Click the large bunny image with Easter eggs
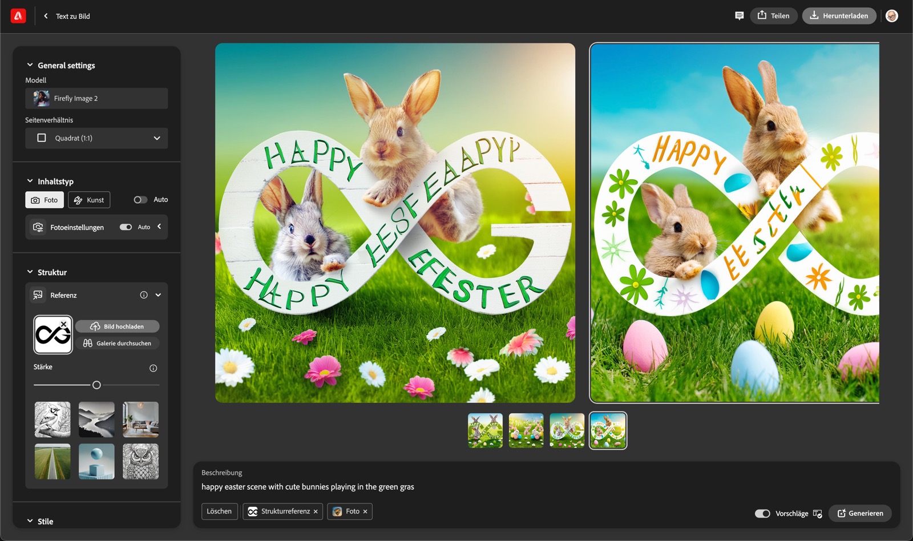Screen dimensions: 913x541 (735, 223)
